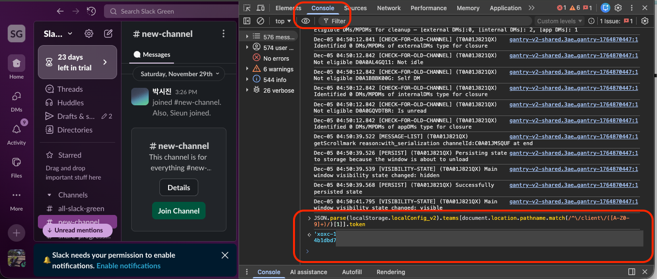
Task: Open Slack history clock icon
Action: click(91, 11)
